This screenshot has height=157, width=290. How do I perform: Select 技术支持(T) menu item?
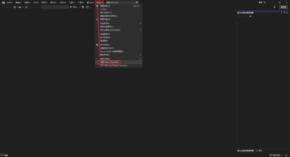[x=119, y=45]
